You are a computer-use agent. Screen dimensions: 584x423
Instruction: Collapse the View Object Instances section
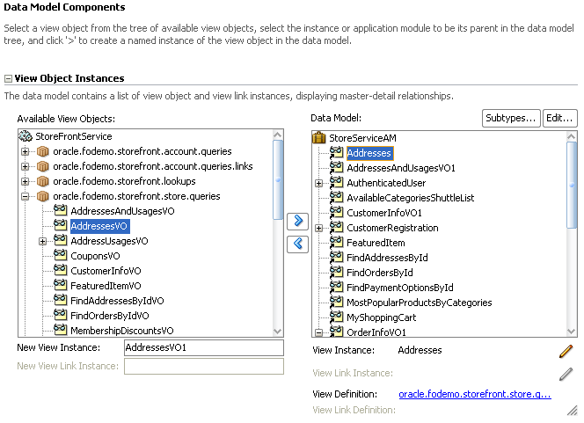click(x=8, y=78)
